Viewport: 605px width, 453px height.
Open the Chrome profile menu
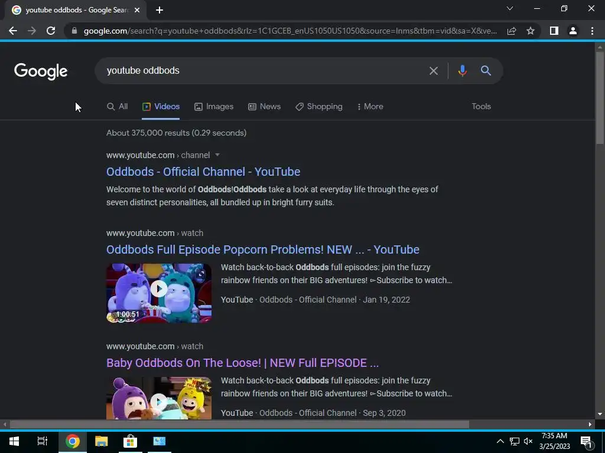coord(573,31)
